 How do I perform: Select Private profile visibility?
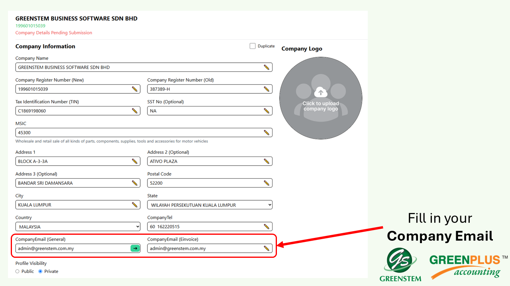point(40,271)
